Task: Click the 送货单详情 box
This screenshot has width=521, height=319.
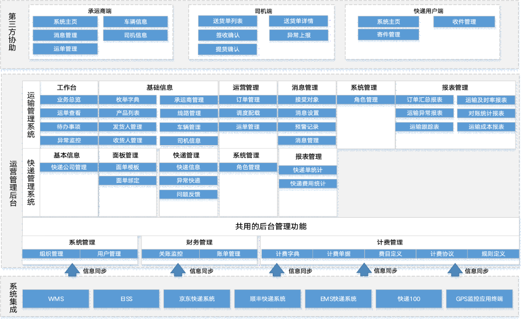Action: point(299,21)
